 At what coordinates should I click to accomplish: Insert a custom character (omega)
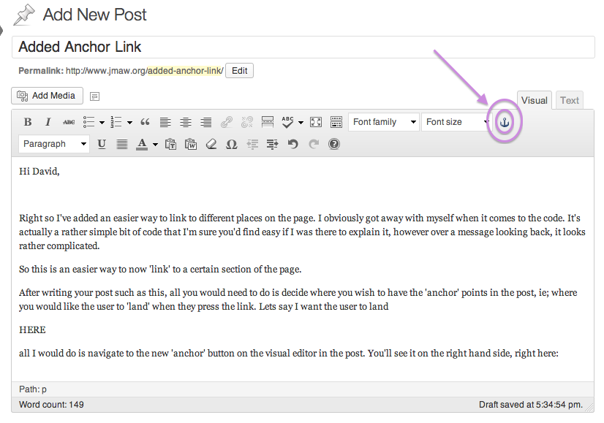pos(232,145)
